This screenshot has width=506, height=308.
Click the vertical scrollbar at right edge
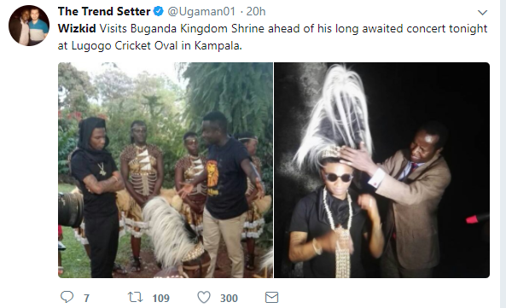click(503, 154)
